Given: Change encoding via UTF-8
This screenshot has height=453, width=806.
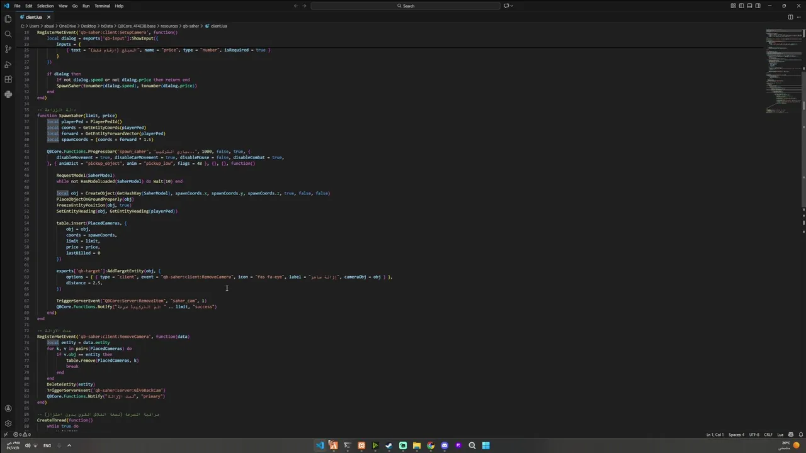Looking at the screenshot, I should pyautogui.click(x=754, y=435).
